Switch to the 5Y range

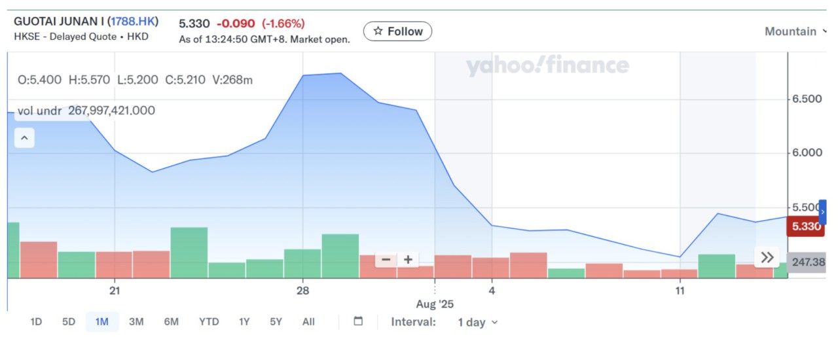pos(276,322)
